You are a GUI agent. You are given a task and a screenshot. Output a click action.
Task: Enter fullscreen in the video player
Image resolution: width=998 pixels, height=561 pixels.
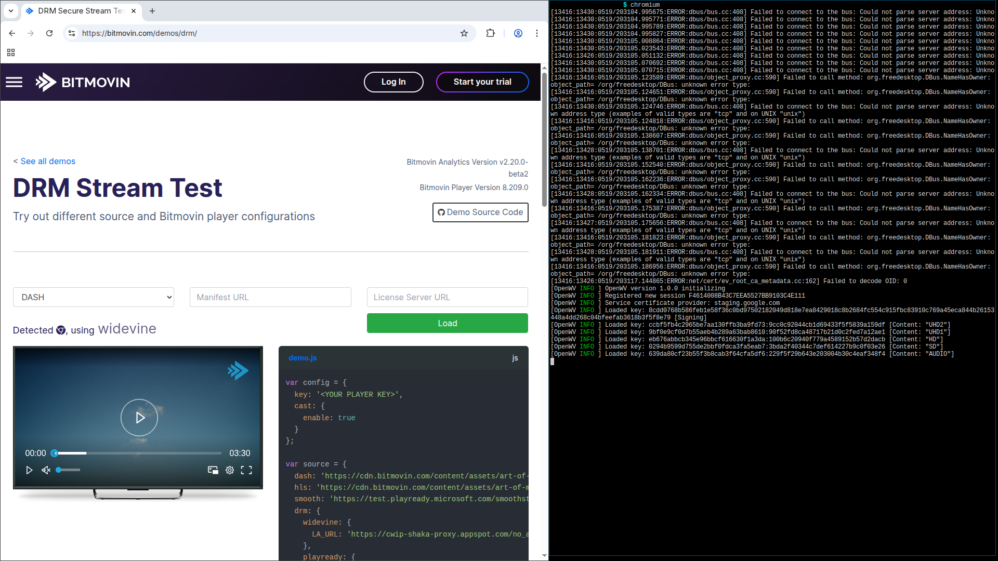click(246, 470)
